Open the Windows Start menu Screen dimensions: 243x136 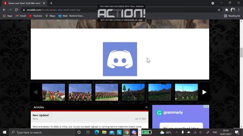5,132
